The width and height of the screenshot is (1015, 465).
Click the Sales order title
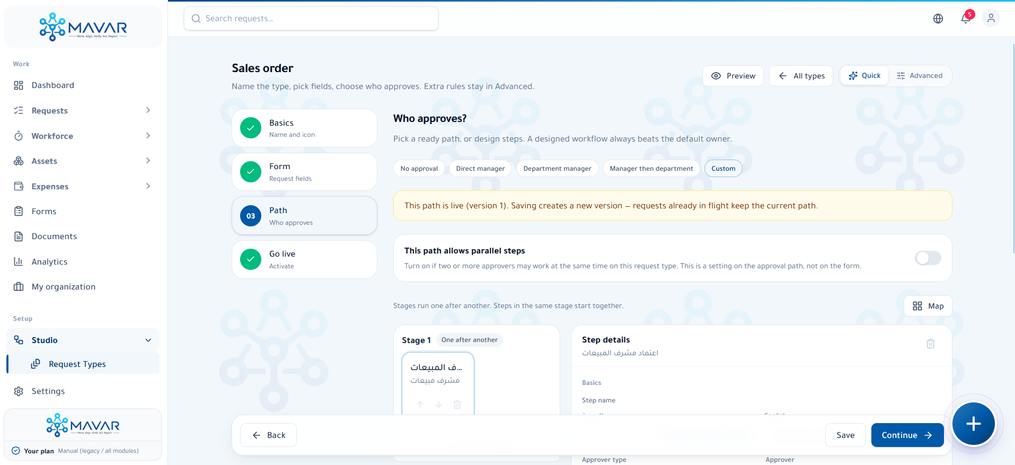click(262, 68)
